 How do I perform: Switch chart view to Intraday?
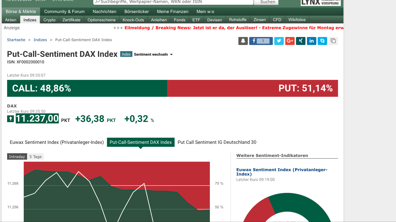tap(17, 156)
